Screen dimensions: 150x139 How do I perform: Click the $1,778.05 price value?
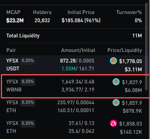(x=130, y=61)
